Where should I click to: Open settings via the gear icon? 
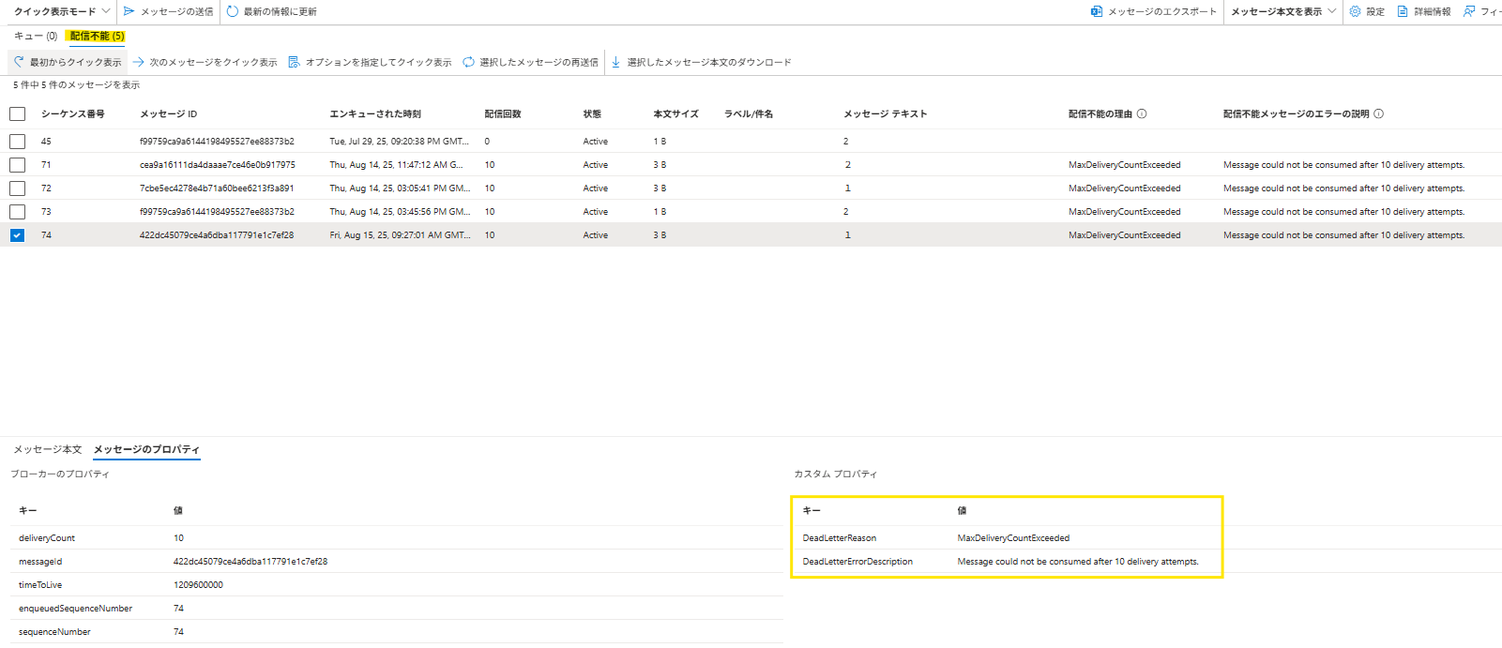point(1355,11)
